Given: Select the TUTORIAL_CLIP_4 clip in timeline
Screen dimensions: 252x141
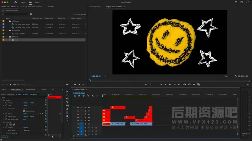Looking at the screenshot, I should coord(118,124).
